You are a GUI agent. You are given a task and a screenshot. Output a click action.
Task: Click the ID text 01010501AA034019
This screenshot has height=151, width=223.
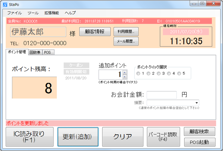pos(183,21)
